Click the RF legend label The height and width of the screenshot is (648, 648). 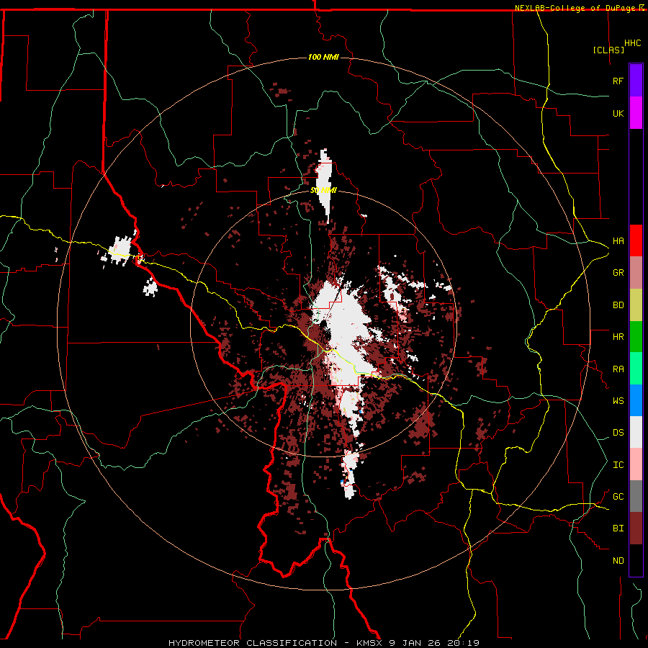click(x=618, y=81)
